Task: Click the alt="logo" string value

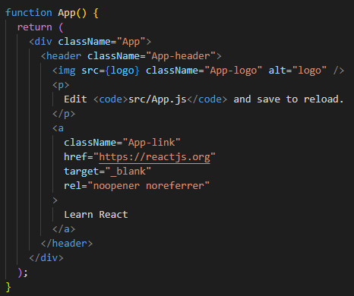Action: click(309, 71)
